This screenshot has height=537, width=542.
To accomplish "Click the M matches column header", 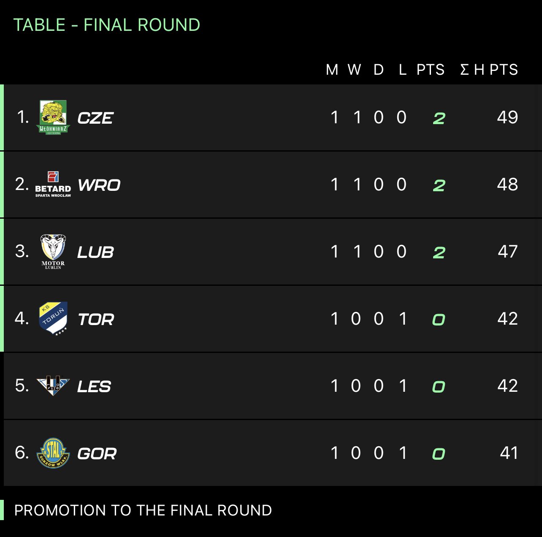I will point(332,70).
